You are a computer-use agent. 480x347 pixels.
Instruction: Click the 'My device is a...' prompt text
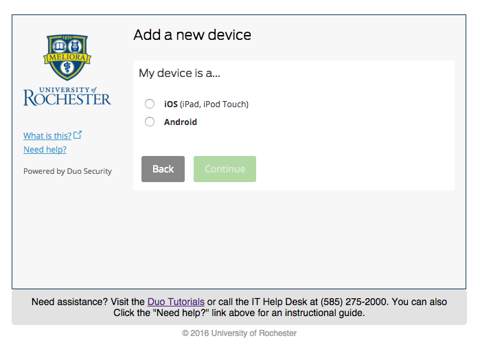(x=179, y=74)
